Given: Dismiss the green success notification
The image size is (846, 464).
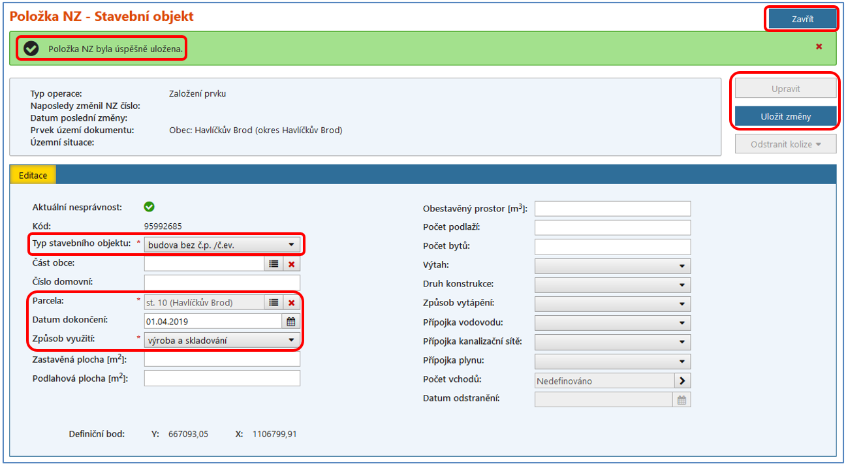Looking at the screenshot, I should tap(819, 46).
